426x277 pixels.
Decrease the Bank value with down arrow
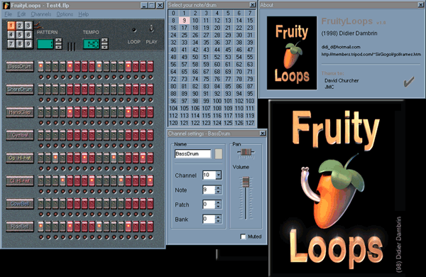tap(218, 222)
